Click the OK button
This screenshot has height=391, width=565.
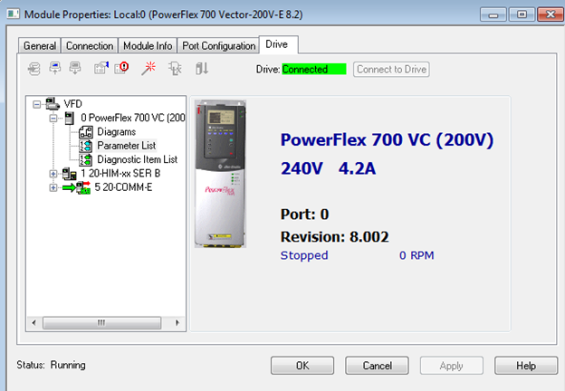pos(302,366)
